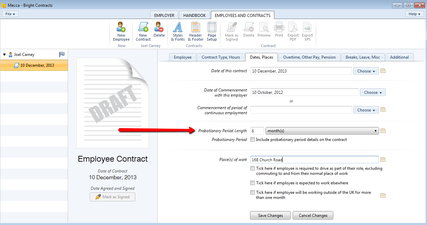Click the note icon beside continuous employment Choose
Screen dimensions: 427x225
(383, 109)
